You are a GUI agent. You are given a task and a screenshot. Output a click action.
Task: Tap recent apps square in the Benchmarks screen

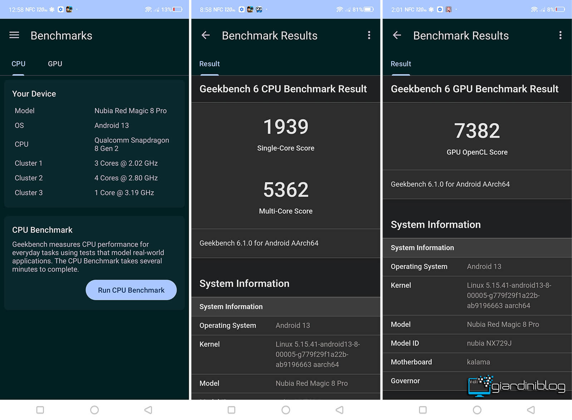click(40, 410)
